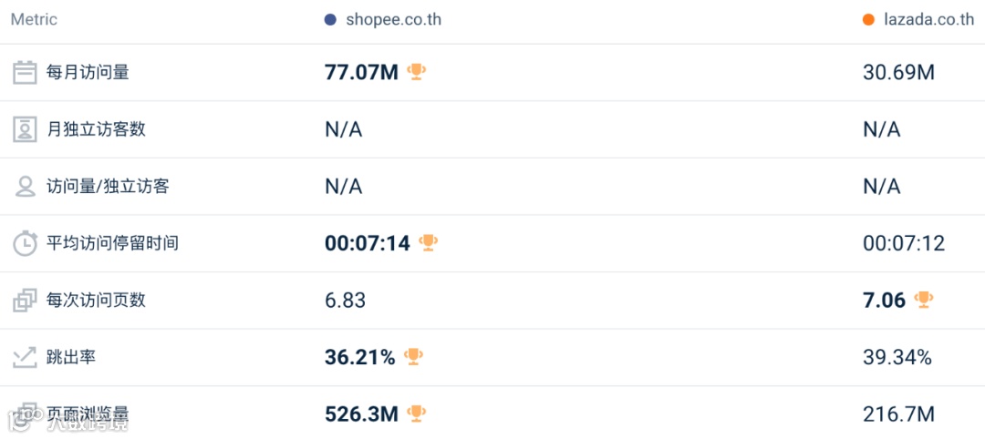
Task: Click the blue dot beside shopee.co.th
Action: click(330, 20)
